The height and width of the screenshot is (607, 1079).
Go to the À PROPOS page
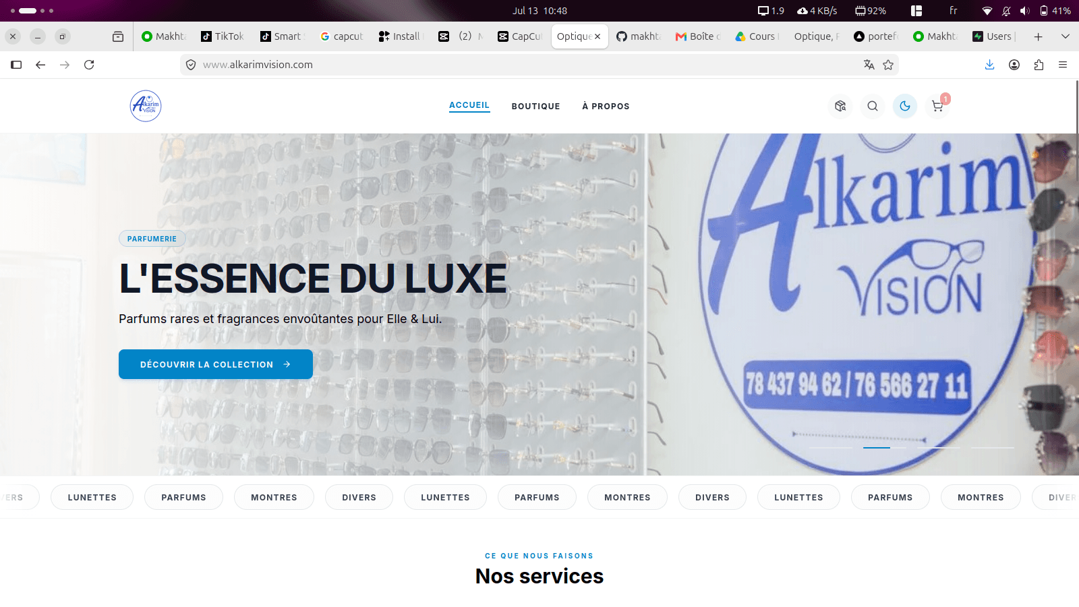tap(606, 106)
